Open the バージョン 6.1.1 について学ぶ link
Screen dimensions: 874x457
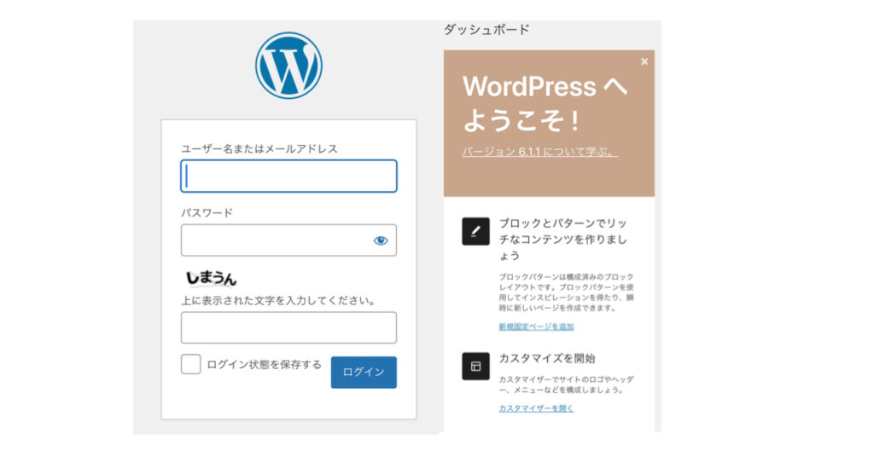click(539, 152)
